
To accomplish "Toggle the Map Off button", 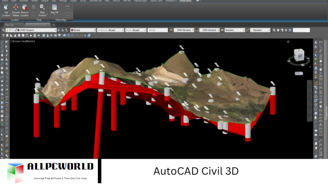I will [54, 10].
